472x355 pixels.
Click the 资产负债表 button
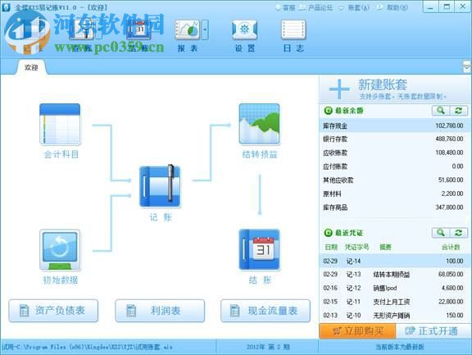pyautogui.click(x=53, y=311)
